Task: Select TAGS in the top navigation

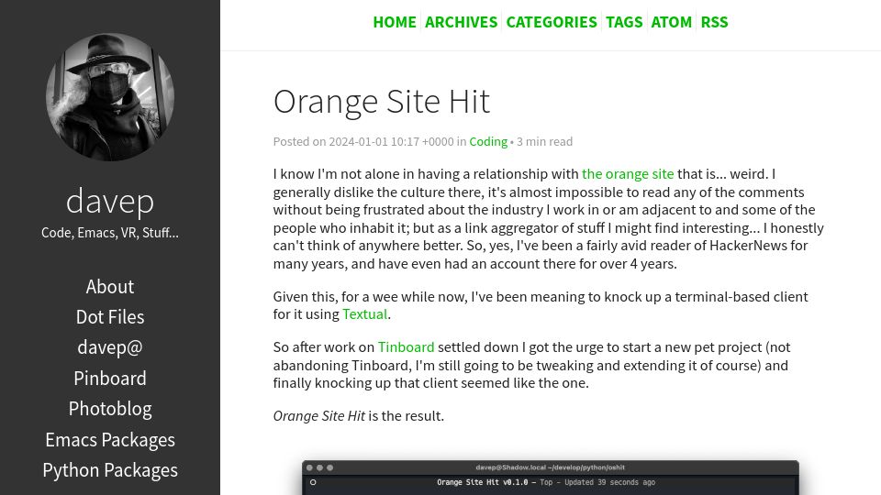Action: 624,22
